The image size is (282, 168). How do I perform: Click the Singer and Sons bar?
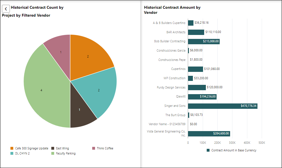[x=223, y=106]
